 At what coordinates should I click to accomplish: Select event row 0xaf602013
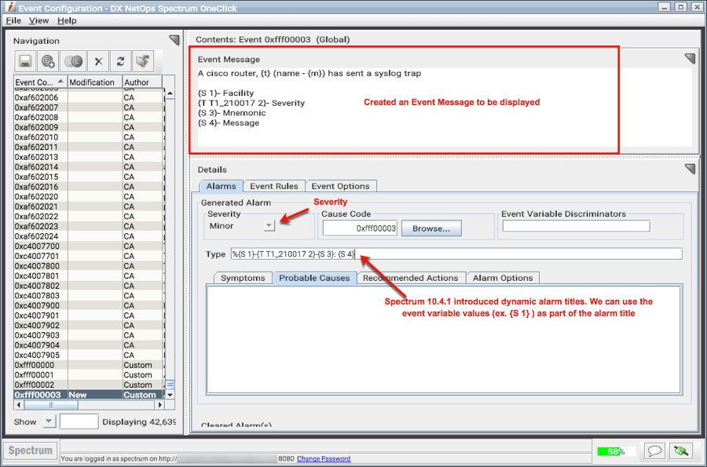click(x=88, y=157)
